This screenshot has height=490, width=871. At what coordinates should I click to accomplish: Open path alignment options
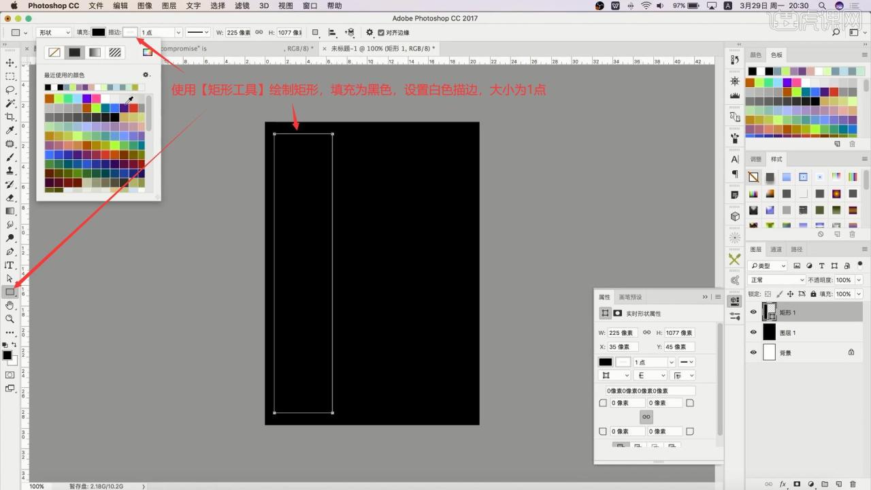pos(332,32)
